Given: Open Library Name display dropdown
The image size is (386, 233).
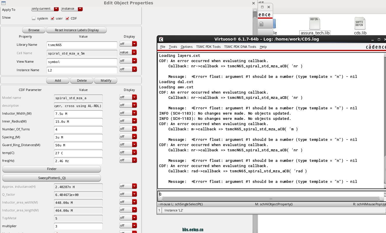Looking at the screenshot, I should (128, 44).
